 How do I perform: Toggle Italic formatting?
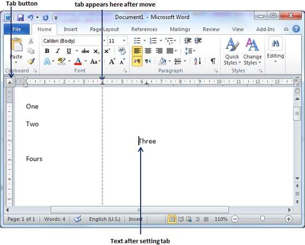[x=58, y=51]
